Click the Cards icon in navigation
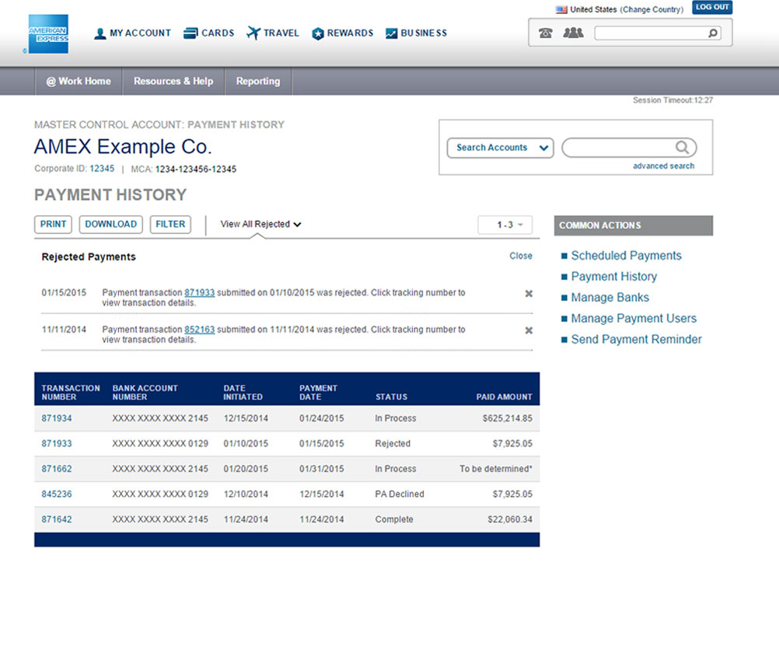The height and width of the screenshot is (650, 779). (x=190, y=33)
